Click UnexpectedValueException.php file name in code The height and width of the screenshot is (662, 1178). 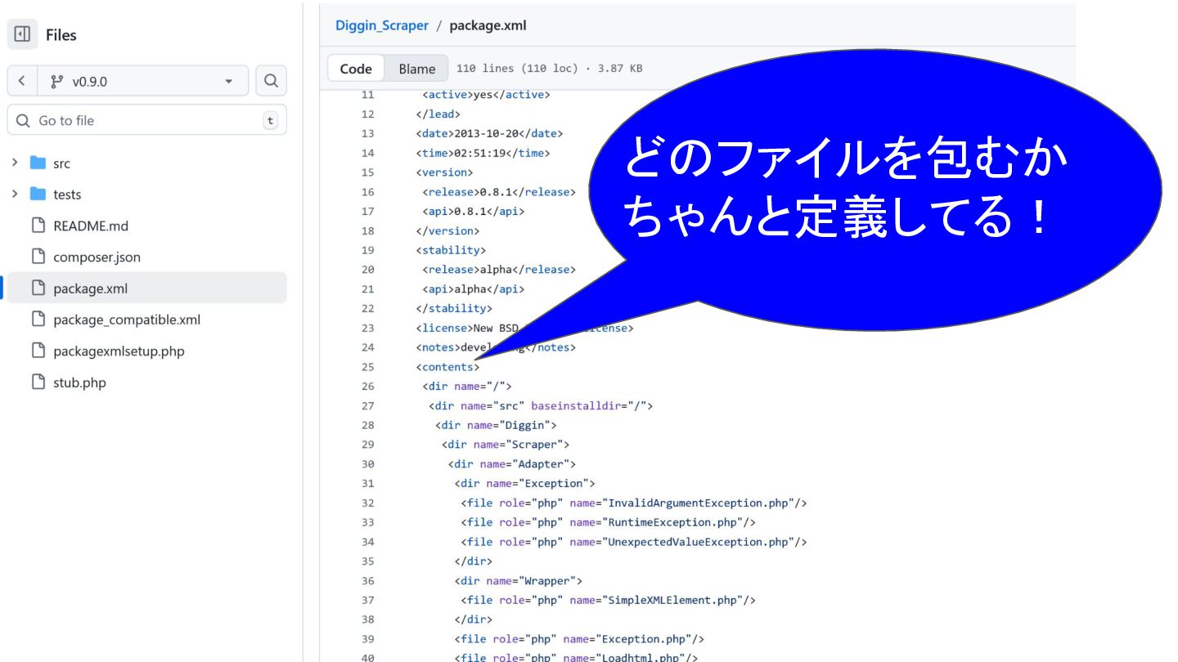pos(696,542)
